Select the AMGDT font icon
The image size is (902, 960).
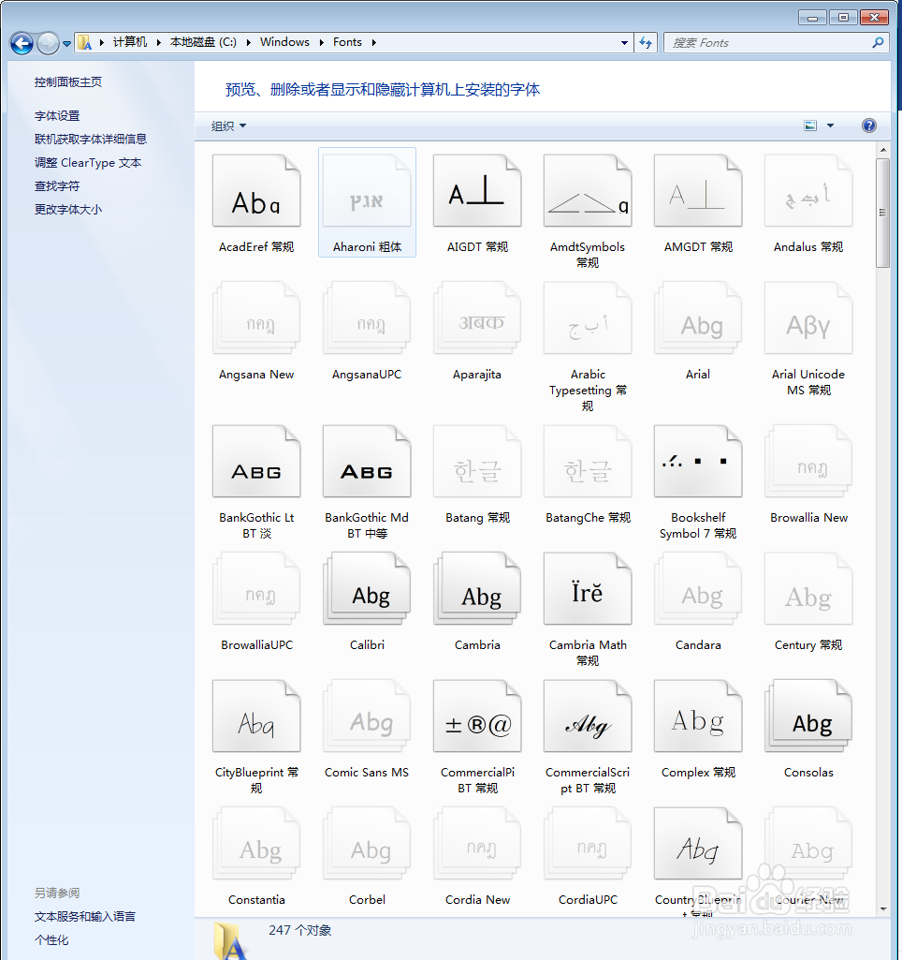click(698, 191)
